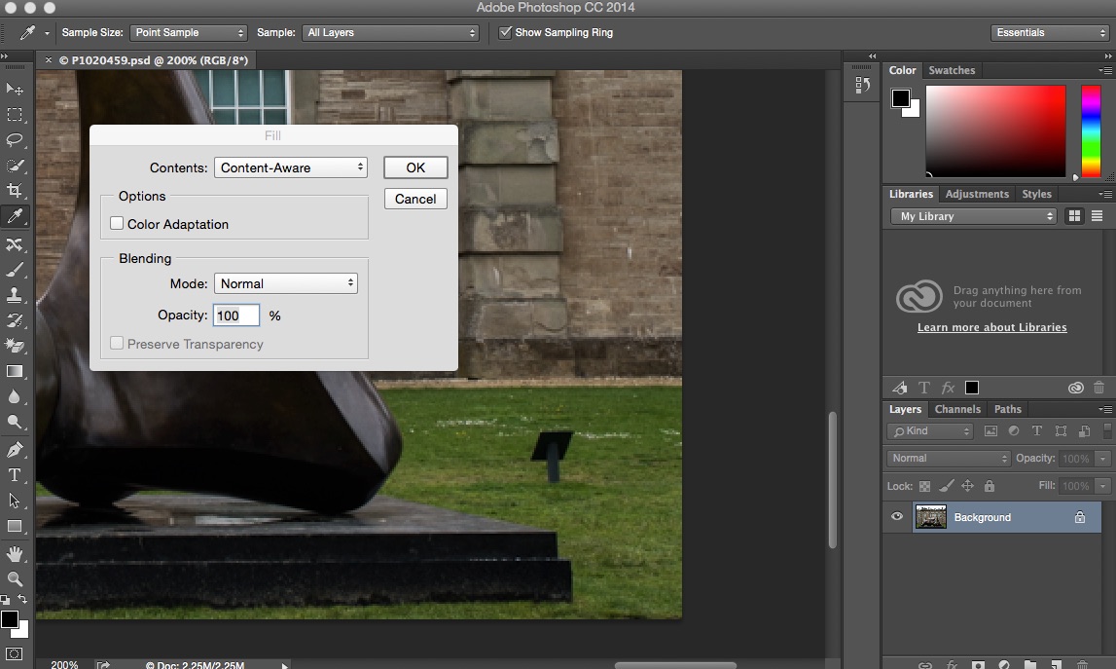Select the Hand tool
Image resolution: width=1116 pixels, height=669 pixels.
tap(15, 553)
